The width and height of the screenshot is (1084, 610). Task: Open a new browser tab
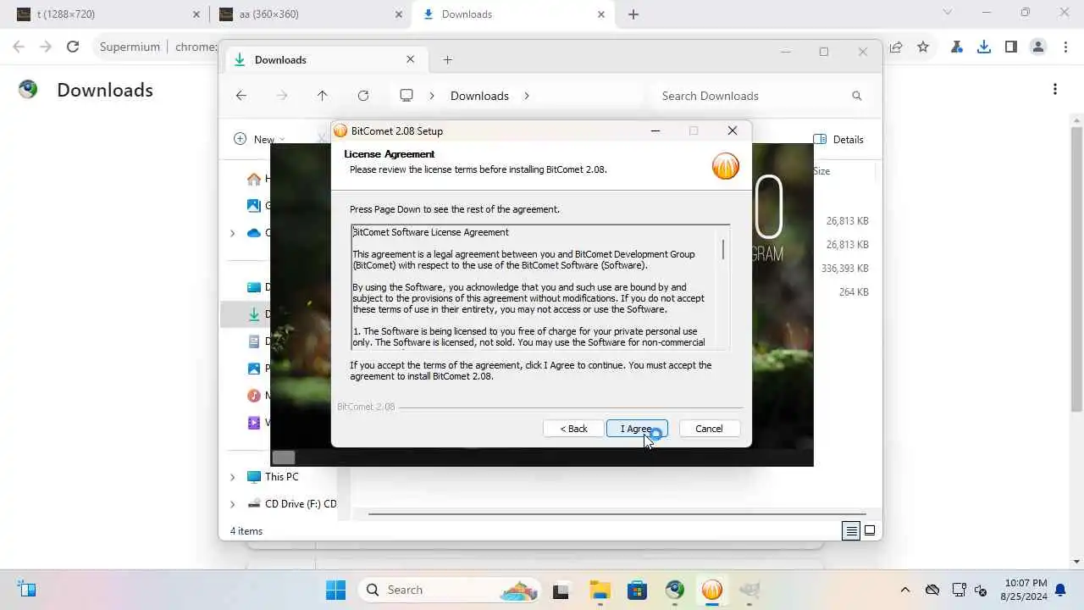click(633, 14)
